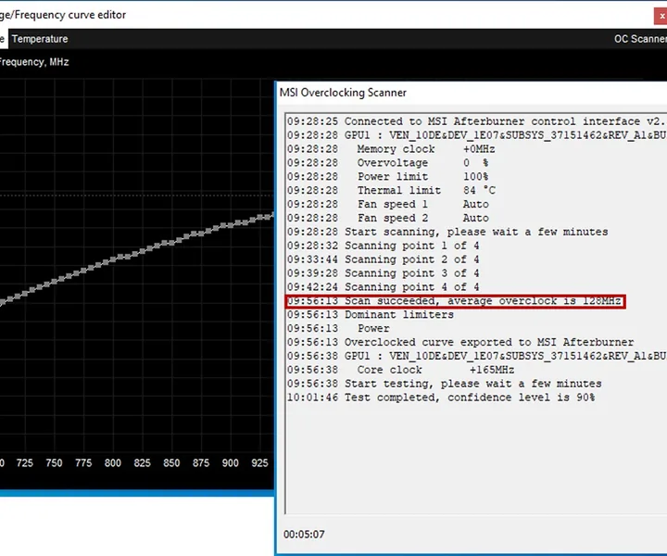Screen dimensions: 667x556
Task: Click the MSI Overclocking Scanner title
Action: (x=343, y=93)
